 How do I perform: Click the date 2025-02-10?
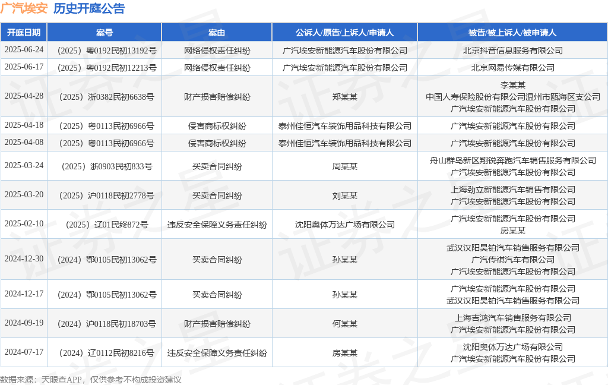coord(24,223)
